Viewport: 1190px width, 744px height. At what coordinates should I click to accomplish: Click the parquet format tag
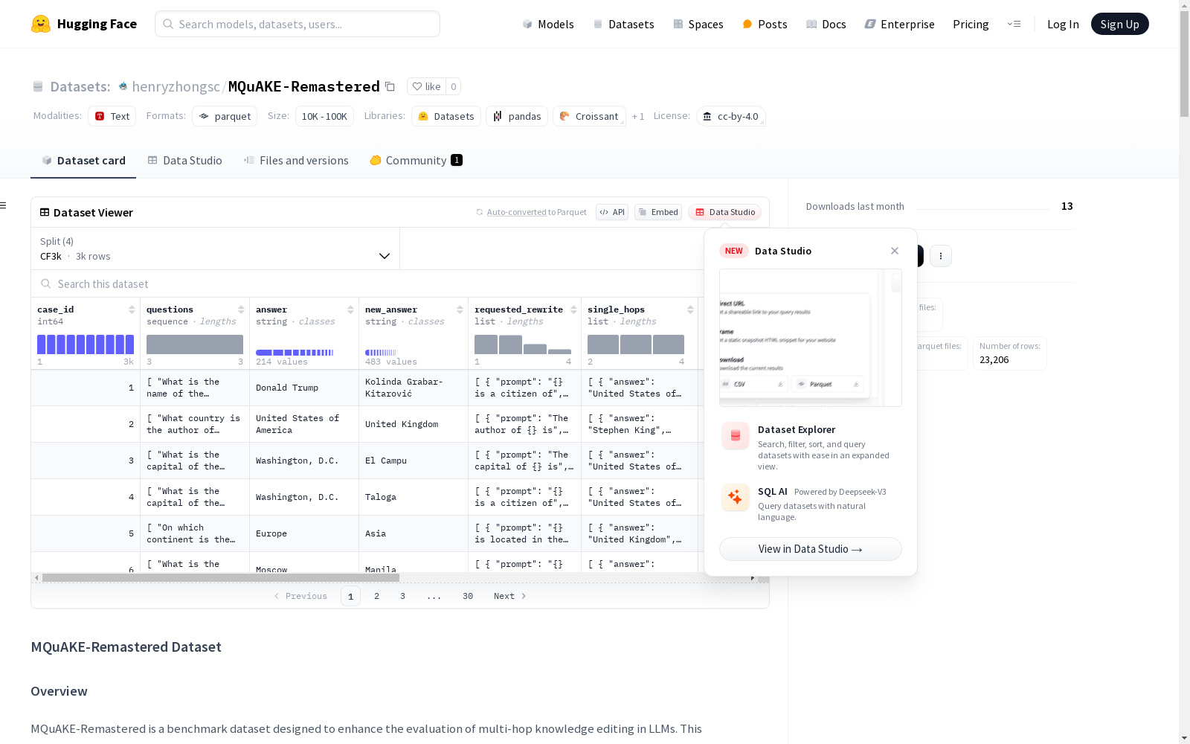click(225, 116)
